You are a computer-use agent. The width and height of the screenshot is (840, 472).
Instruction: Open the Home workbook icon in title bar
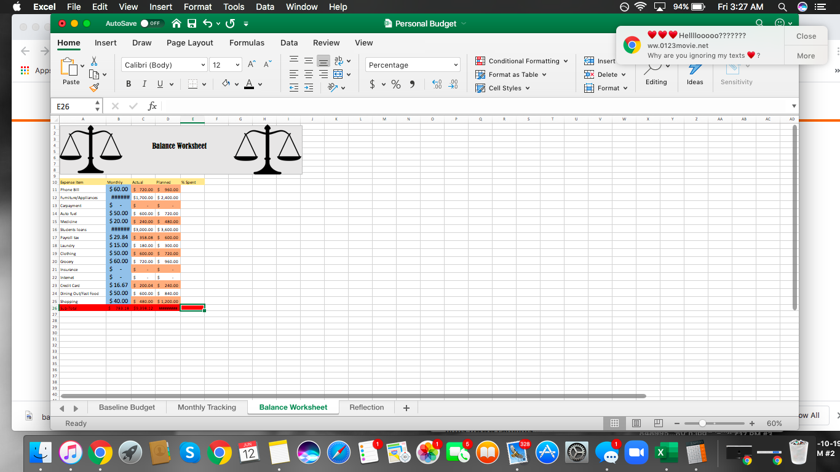coord(176,23)
